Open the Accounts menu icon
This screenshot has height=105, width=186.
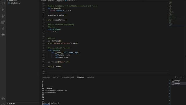(x=3, y=99)
